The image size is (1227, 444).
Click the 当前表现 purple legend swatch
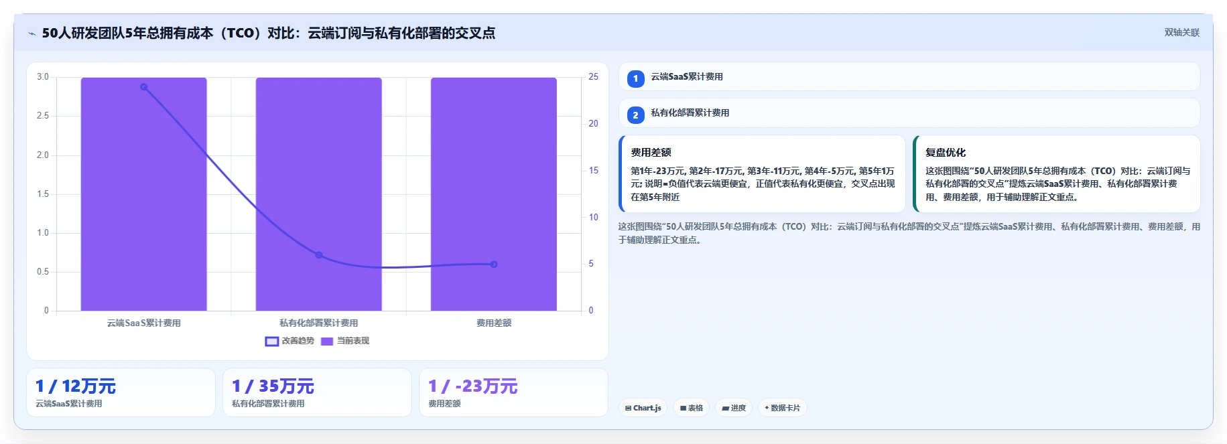[x=327, y=342]
